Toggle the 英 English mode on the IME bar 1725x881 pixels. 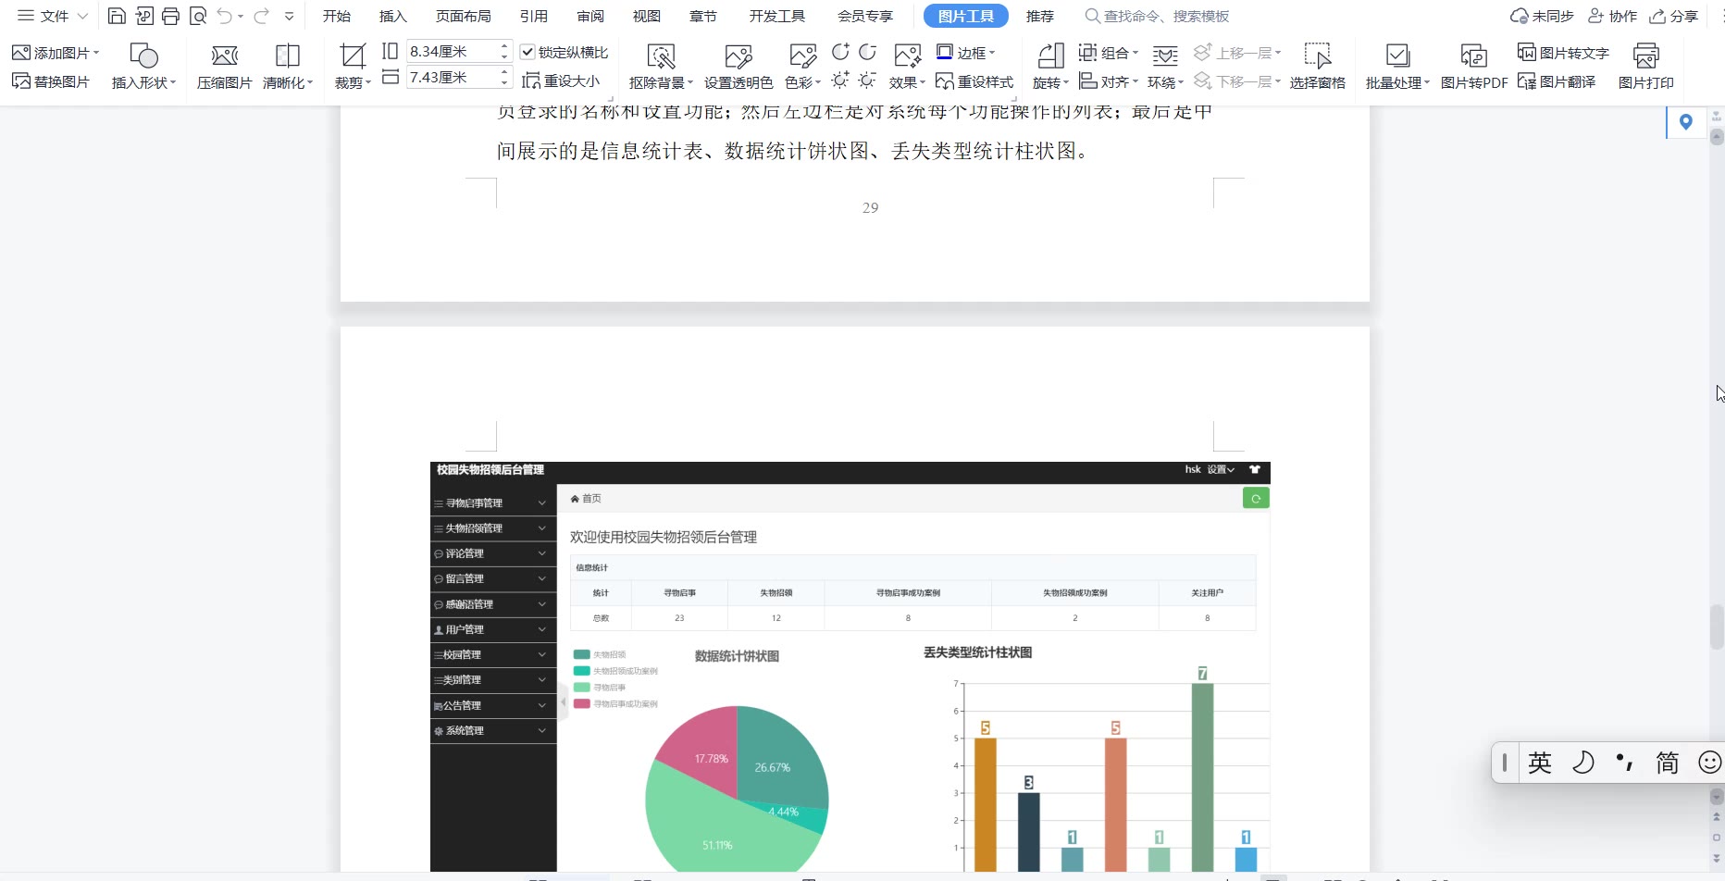1540,763
